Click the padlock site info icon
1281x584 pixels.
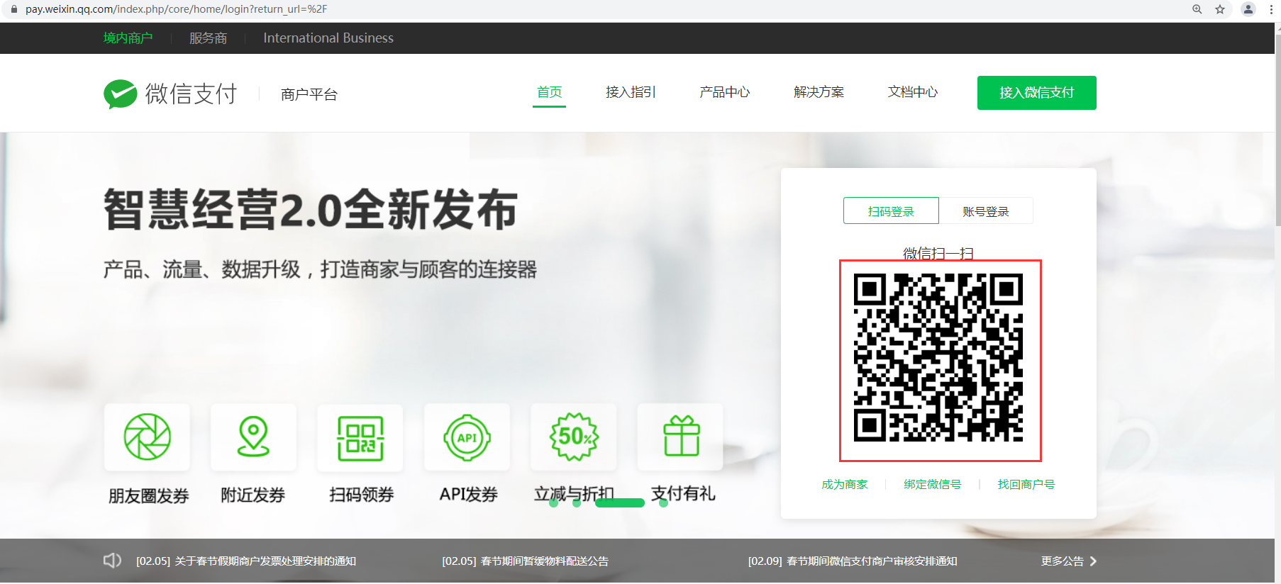pos(13,9)
